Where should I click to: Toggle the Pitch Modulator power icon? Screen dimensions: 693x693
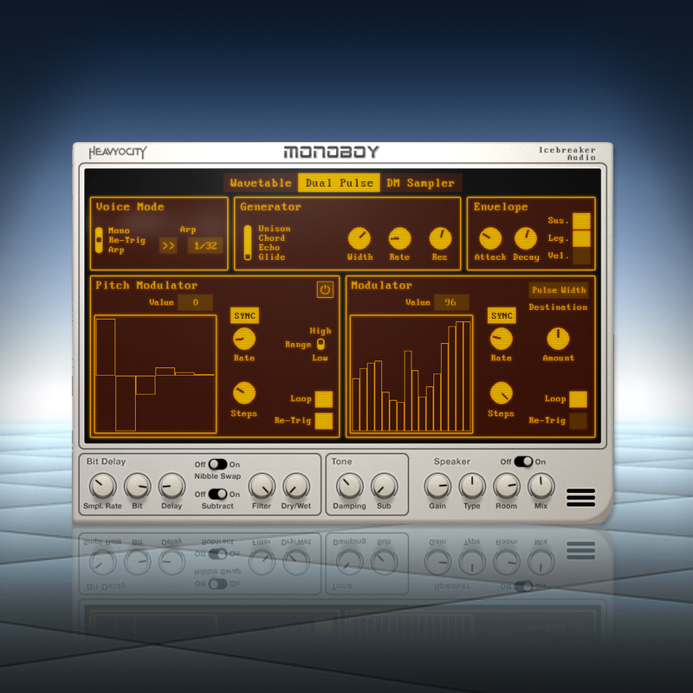tap(325, 290)
